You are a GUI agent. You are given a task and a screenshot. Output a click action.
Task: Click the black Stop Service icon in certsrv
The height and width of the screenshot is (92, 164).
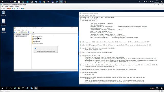(x=33, y=32)
